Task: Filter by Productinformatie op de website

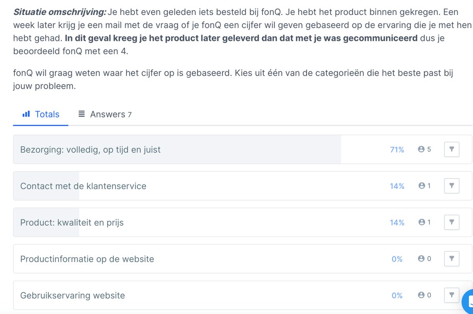Action: (452, 259)
